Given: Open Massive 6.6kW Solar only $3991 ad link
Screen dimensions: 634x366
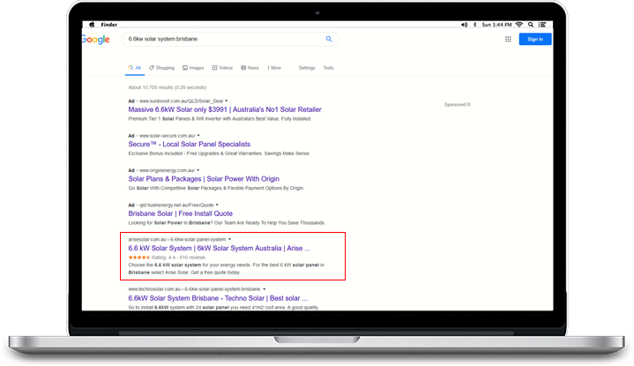Looking at the screenshot, I should [x=225, y=109].
